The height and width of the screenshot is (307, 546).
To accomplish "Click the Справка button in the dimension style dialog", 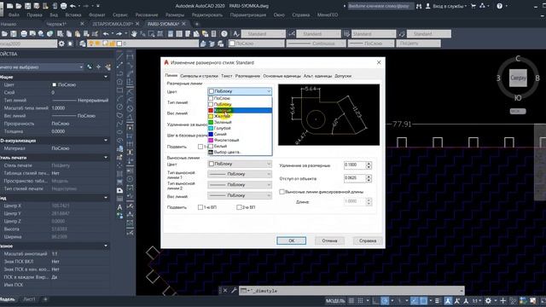I will 368,240.
